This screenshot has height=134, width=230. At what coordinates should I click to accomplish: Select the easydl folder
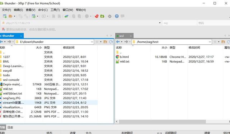[x=7, y=71]
